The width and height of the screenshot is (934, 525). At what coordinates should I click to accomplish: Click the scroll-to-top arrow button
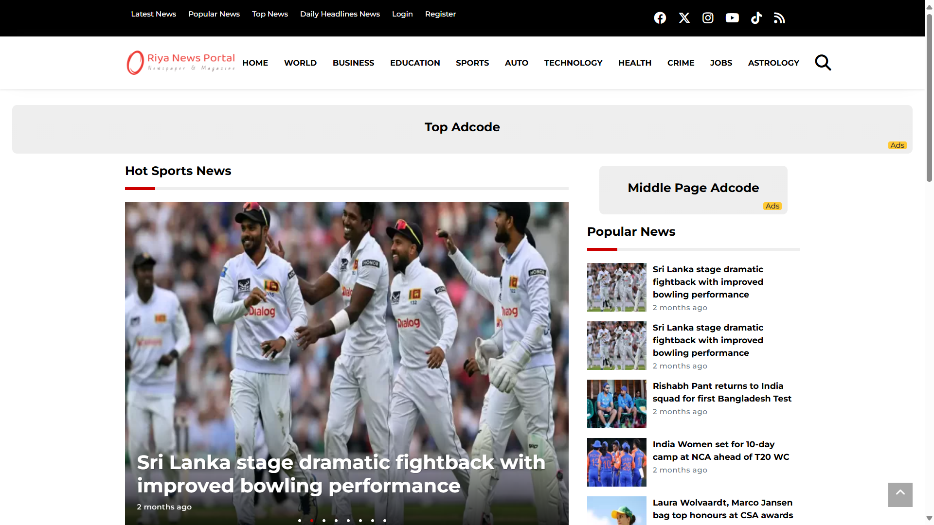click(x=900, y=494)
